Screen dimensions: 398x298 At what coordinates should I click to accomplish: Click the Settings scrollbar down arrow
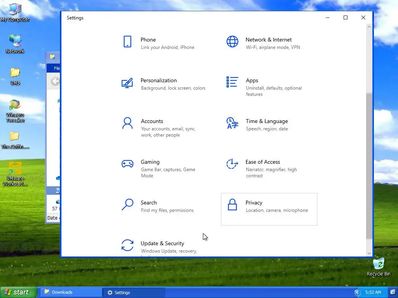pyautogui.click(x=369, y=253)
